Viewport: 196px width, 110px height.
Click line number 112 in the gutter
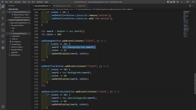click(36, 47)
